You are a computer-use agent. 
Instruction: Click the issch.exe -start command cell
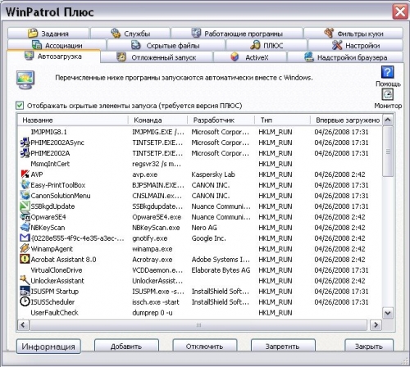[156, 301]
